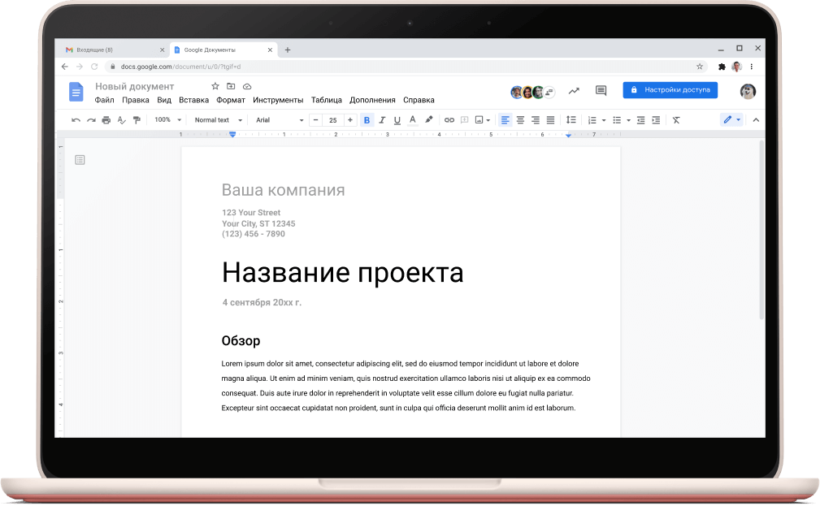Click the Настройки доступа button

pos(670,90)
